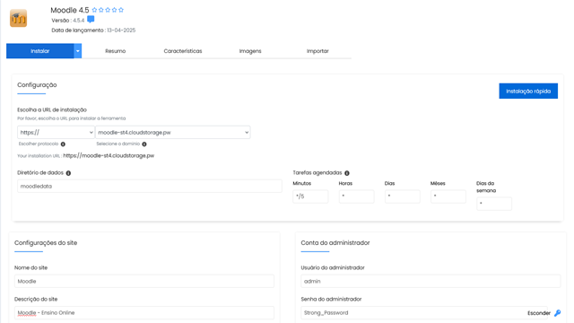
Task: Open the https:// protocol dropdown
Action: point(56,132)
